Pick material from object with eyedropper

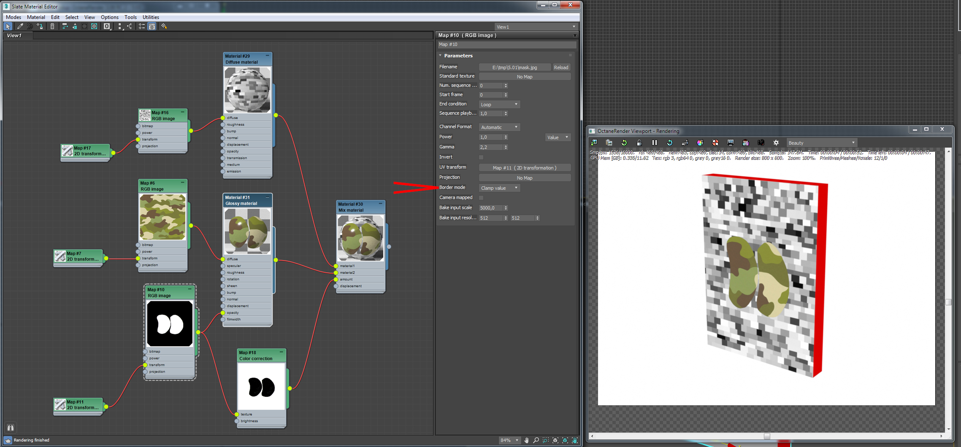point(20,27)
